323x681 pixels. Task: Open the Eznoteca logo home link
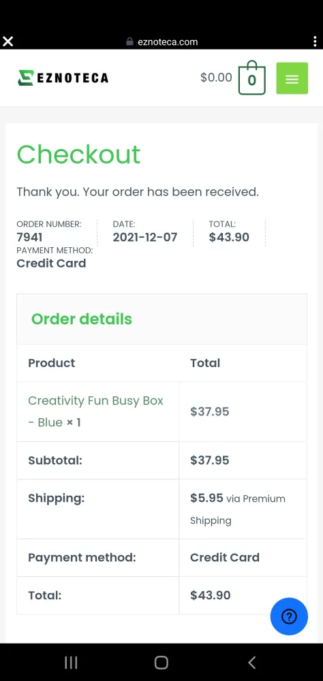(x=63, y=78)
